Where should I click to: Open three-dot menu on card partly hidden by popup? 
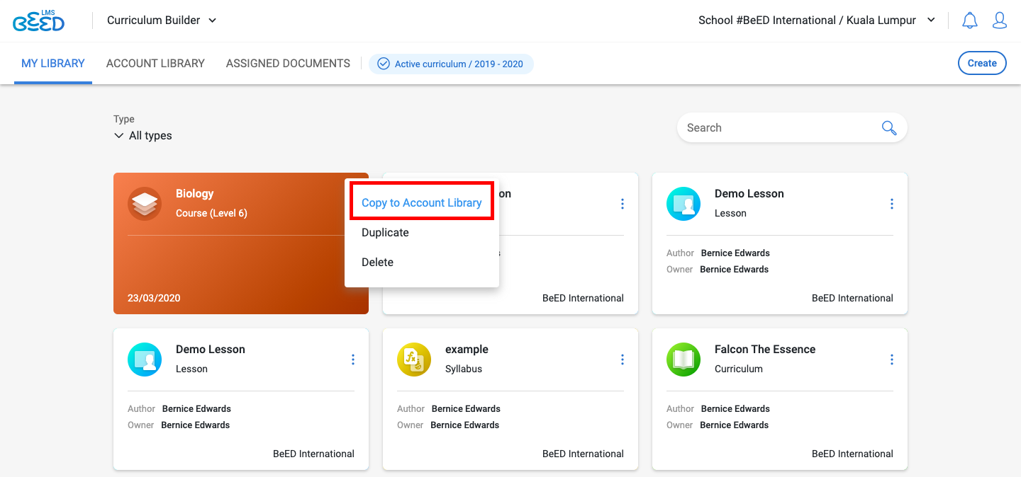click(x=623, y=204)
